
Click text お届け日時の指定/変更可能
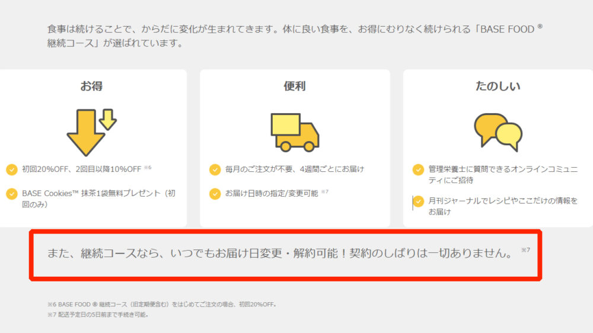coord(272,193)
